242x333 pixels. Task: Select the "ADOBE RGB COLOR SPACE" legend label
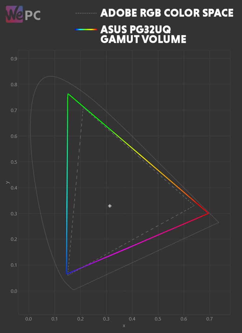[x=167, y=13]
